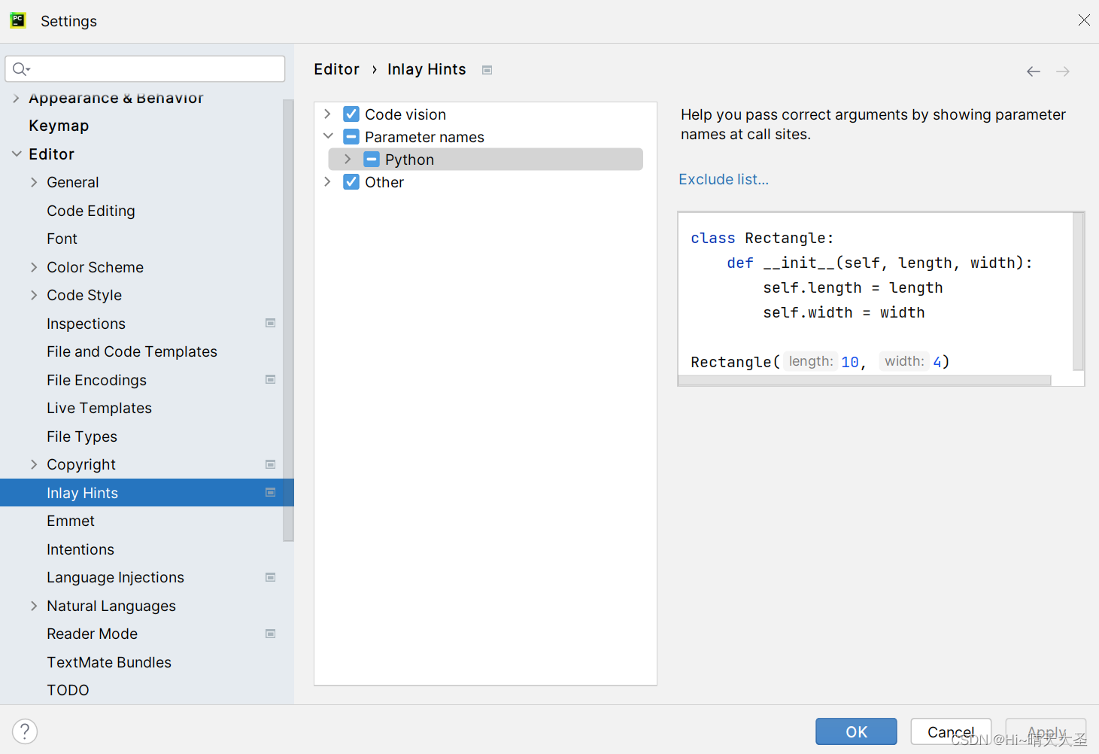Click the sidebar vertical scrollbar
Image resolution: width=1099 pixels, height=754 pixels.
point(288,320)
